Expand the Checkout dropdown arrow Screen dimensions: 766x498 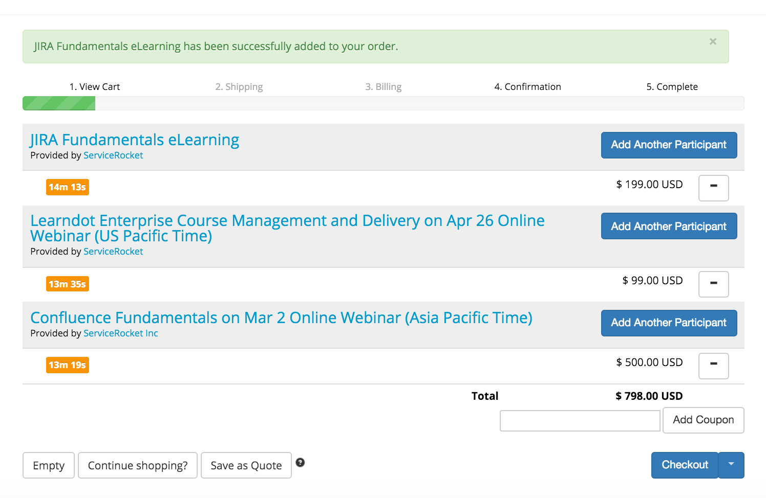click(x=731, y=465)
